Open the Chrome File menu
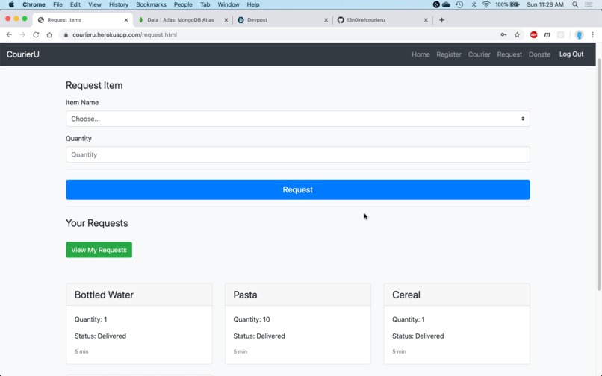Screen dimensions: 602x376 click(58, 4)
